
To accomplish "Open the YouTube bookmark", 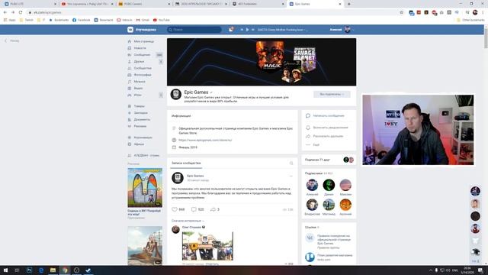I will 161,20.
